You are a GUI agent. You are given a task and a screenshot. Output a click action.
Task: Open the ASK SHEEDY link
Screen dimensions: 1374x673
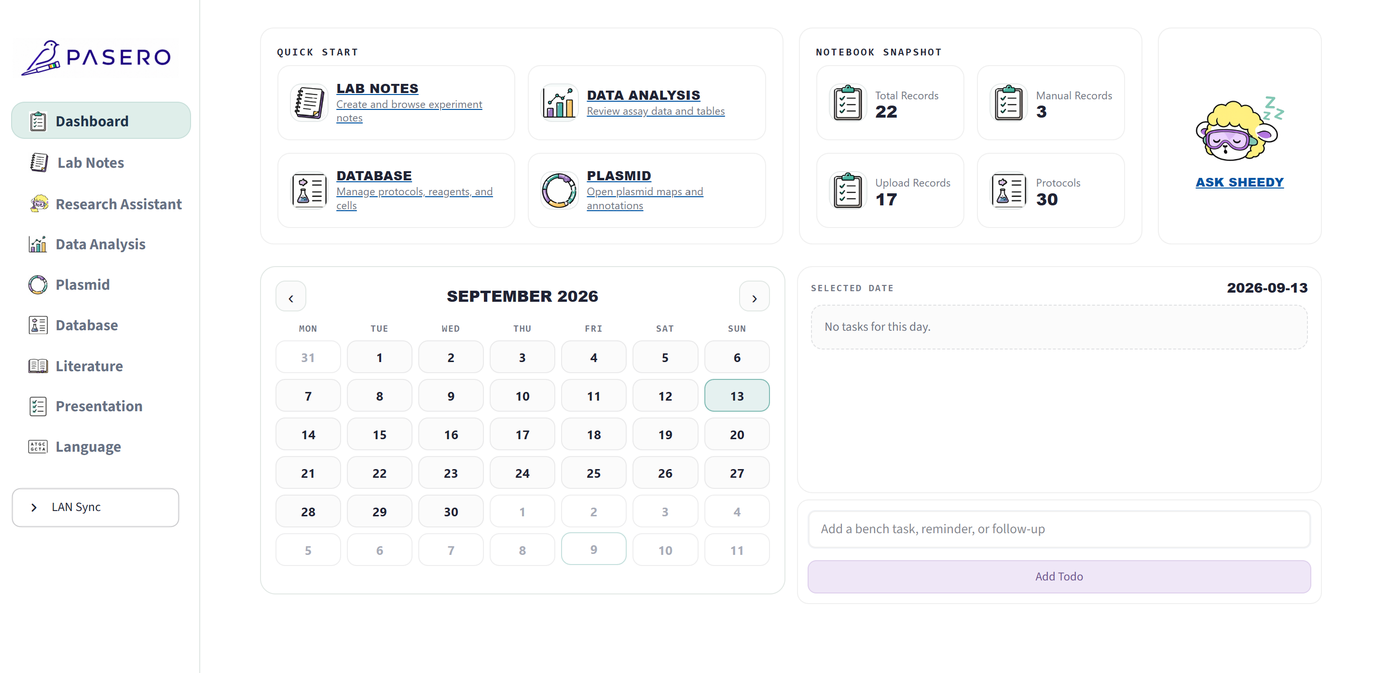1239,182
